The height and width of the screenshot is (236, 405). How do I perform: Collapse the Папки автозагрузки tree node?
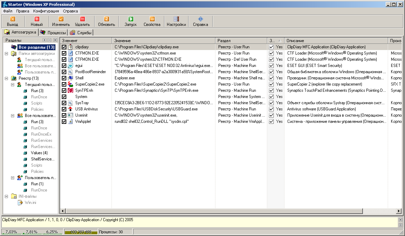[7, 53]
